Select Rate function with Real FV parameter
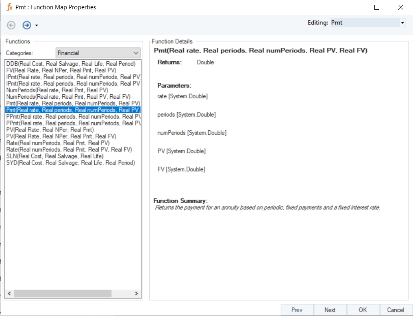 69,149
